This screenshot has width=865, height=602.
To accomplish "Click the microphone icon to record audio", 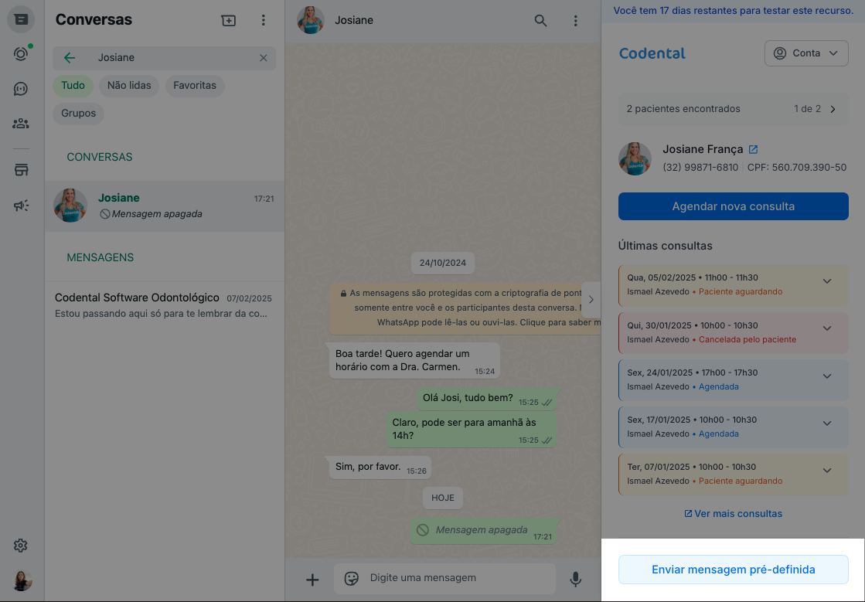I will (575, 579).
